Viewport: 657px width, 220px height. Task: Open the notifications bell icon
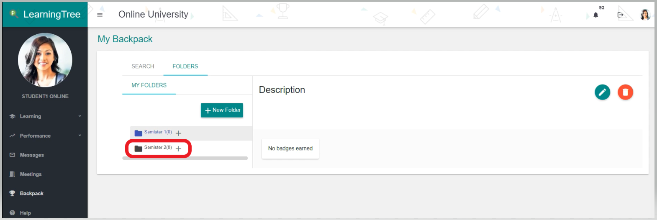click(595, 15)
